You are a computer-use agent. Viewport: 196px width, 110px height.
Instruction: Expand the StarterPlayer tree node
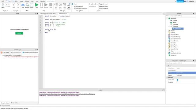point(167,47)
